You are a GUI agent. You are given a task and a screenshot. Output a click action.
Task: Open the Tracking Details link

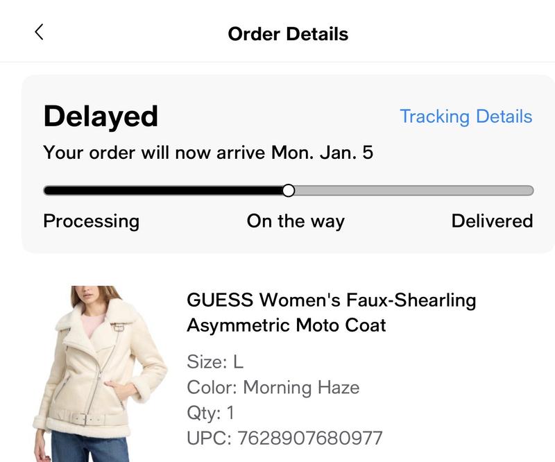pyautogui.click(x=466, y=117)
